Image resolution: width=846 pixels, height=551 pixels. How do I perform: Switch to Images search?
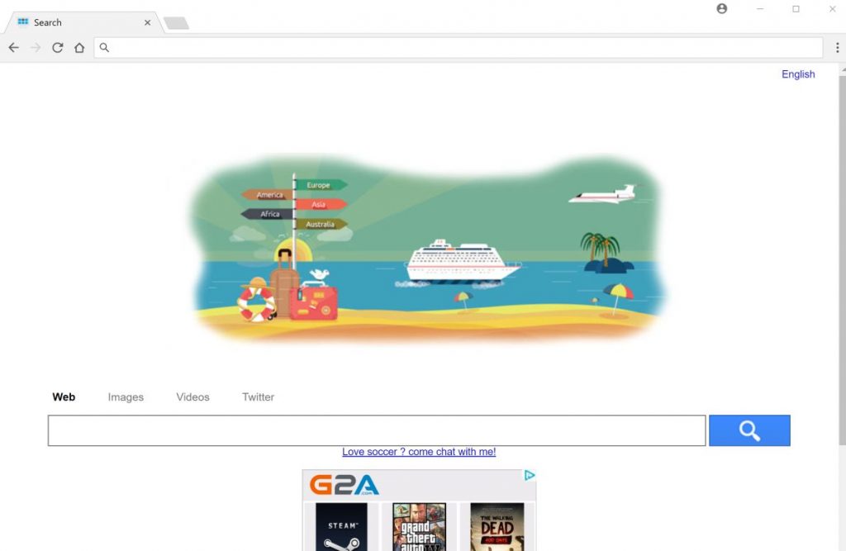click(x=126, y=397)
